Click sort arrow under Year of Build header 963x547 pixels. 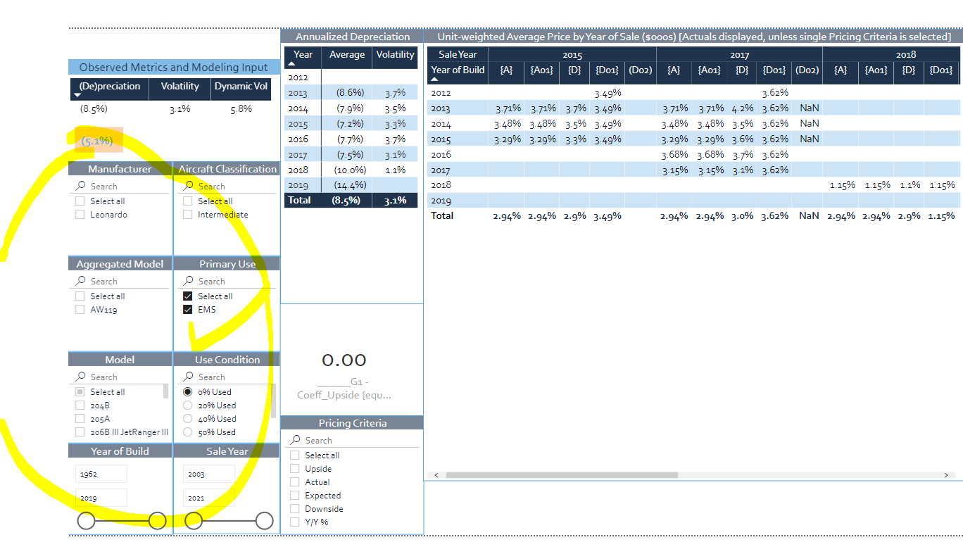coord(434,80)
